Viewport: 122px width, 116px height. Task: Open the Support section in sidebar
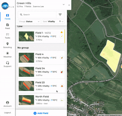tap(8, 64)
